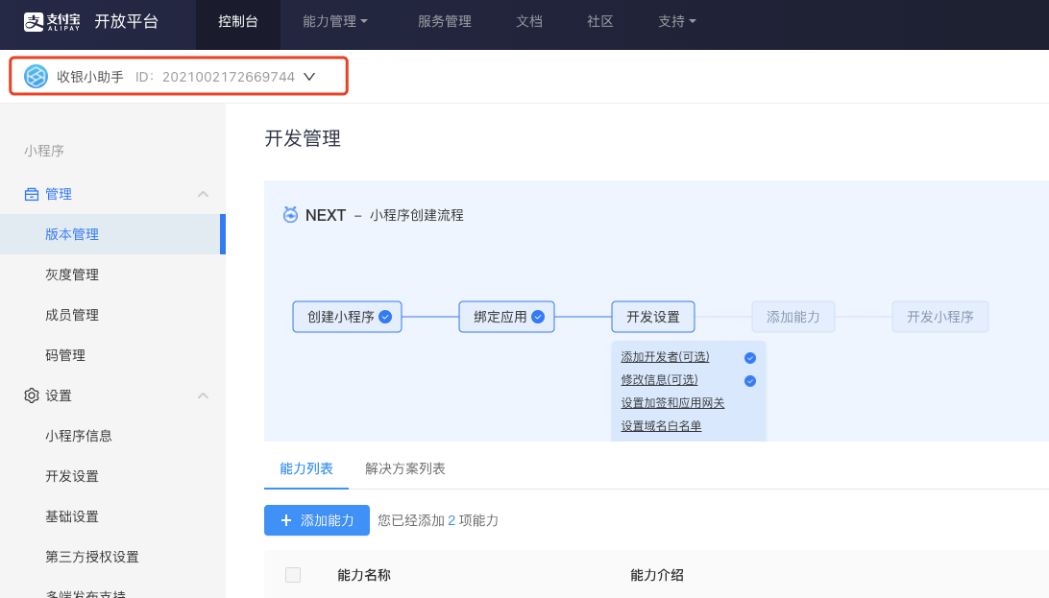Click check mark beside 修改信息(可选)
Viewport: 1049px width, 598px height.
coord(750,381)
